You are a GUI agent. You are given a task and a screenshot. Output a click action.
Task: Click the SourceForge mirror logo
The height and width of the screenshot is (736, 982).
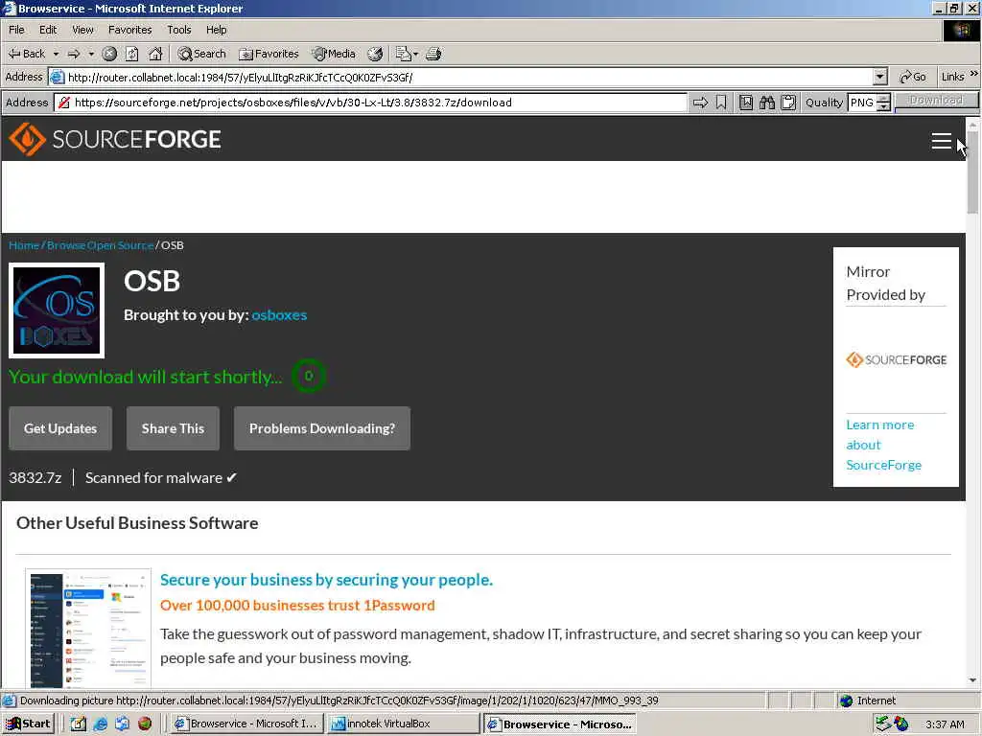(x=897, y=360)
